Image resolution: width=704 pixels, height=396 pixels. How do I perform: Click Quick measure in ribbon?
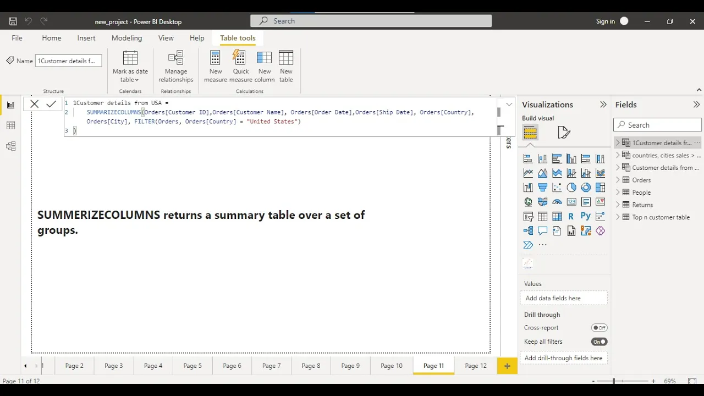[x=241, y=67]
